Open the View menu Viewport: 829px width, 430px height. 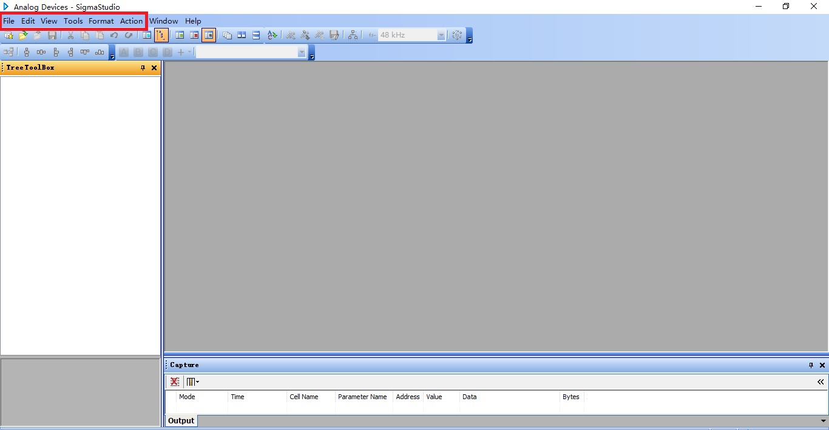[49, 21]
